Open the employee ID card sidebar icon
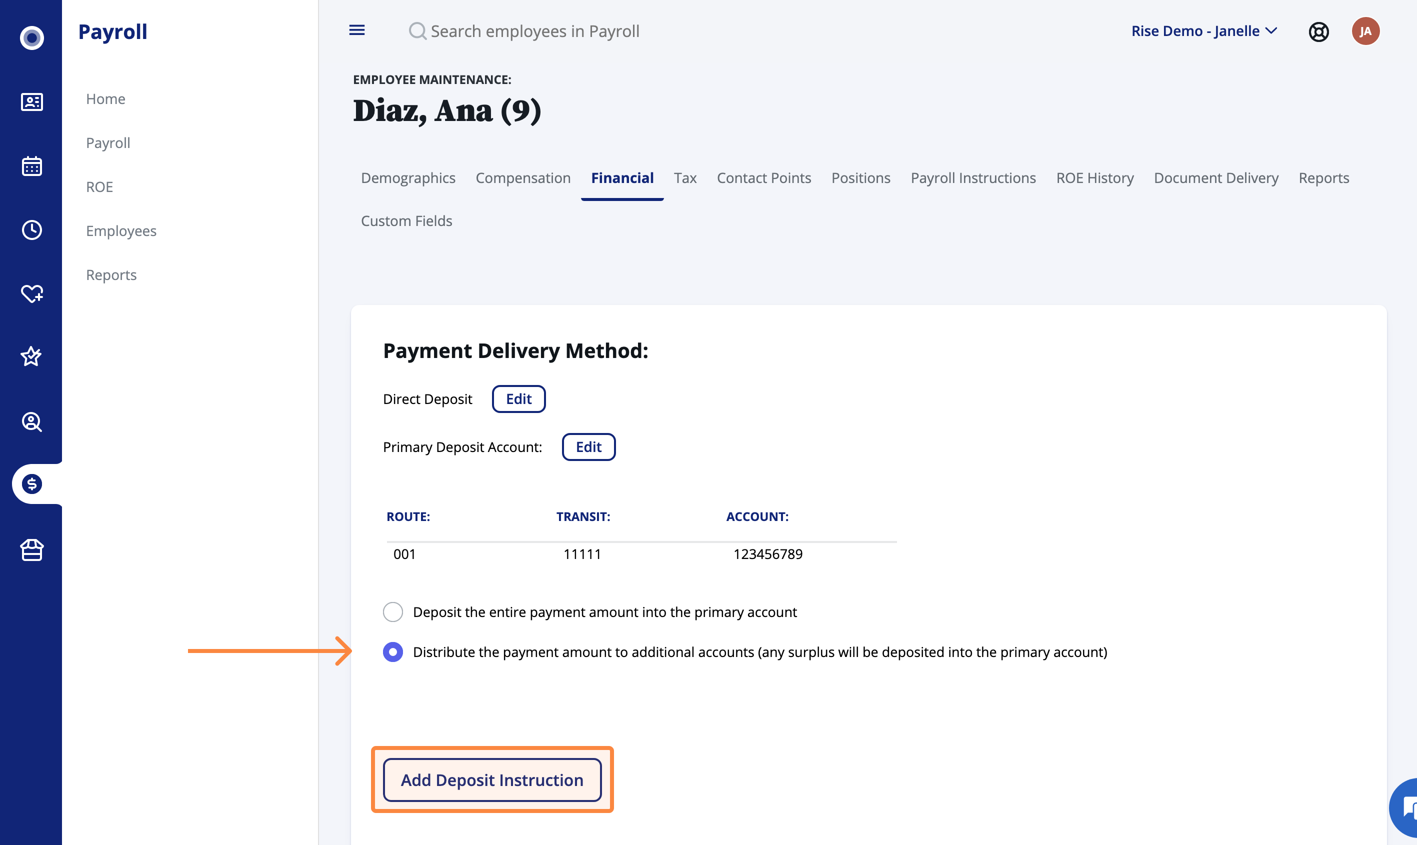 pos(32,102)
